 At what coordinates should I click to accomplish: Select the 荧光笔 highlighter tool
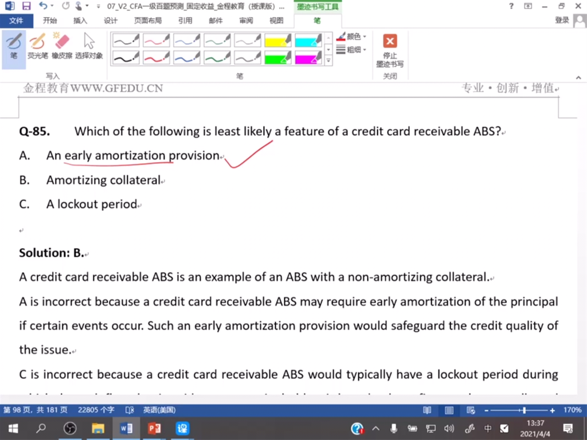(37, 47)
